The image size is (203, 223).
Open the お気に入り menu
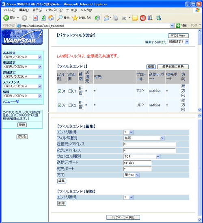[x=54, y=10]
